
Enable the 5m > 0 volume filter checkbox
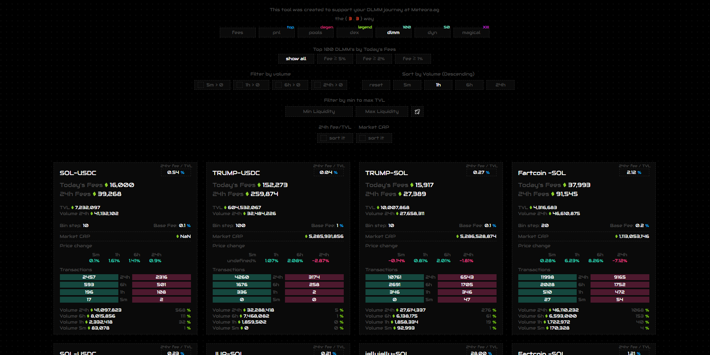tap(201, 85)
